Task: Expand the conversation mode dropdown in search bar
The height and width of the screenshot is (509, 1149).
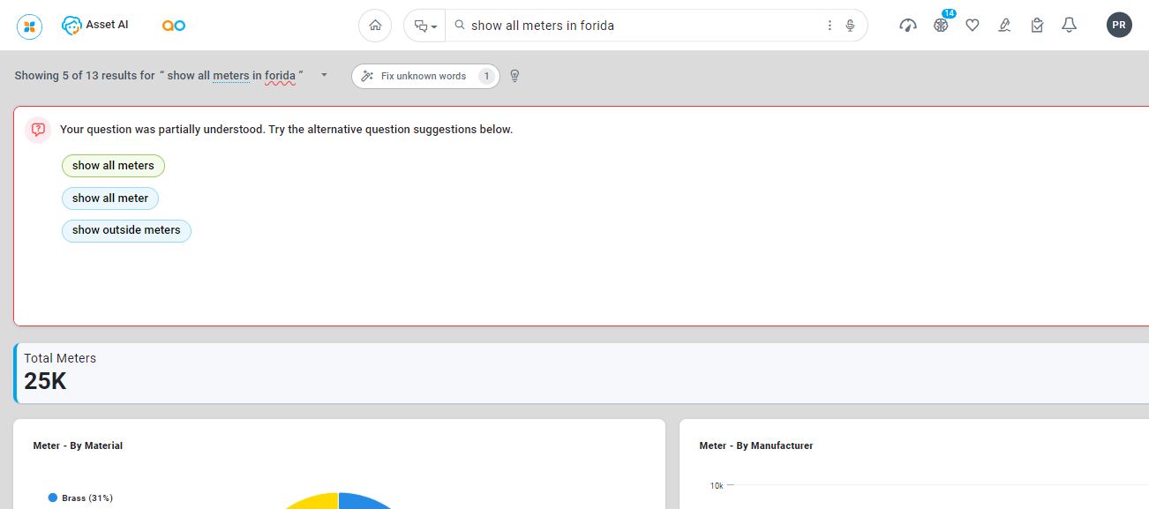Action: point(425,26)
